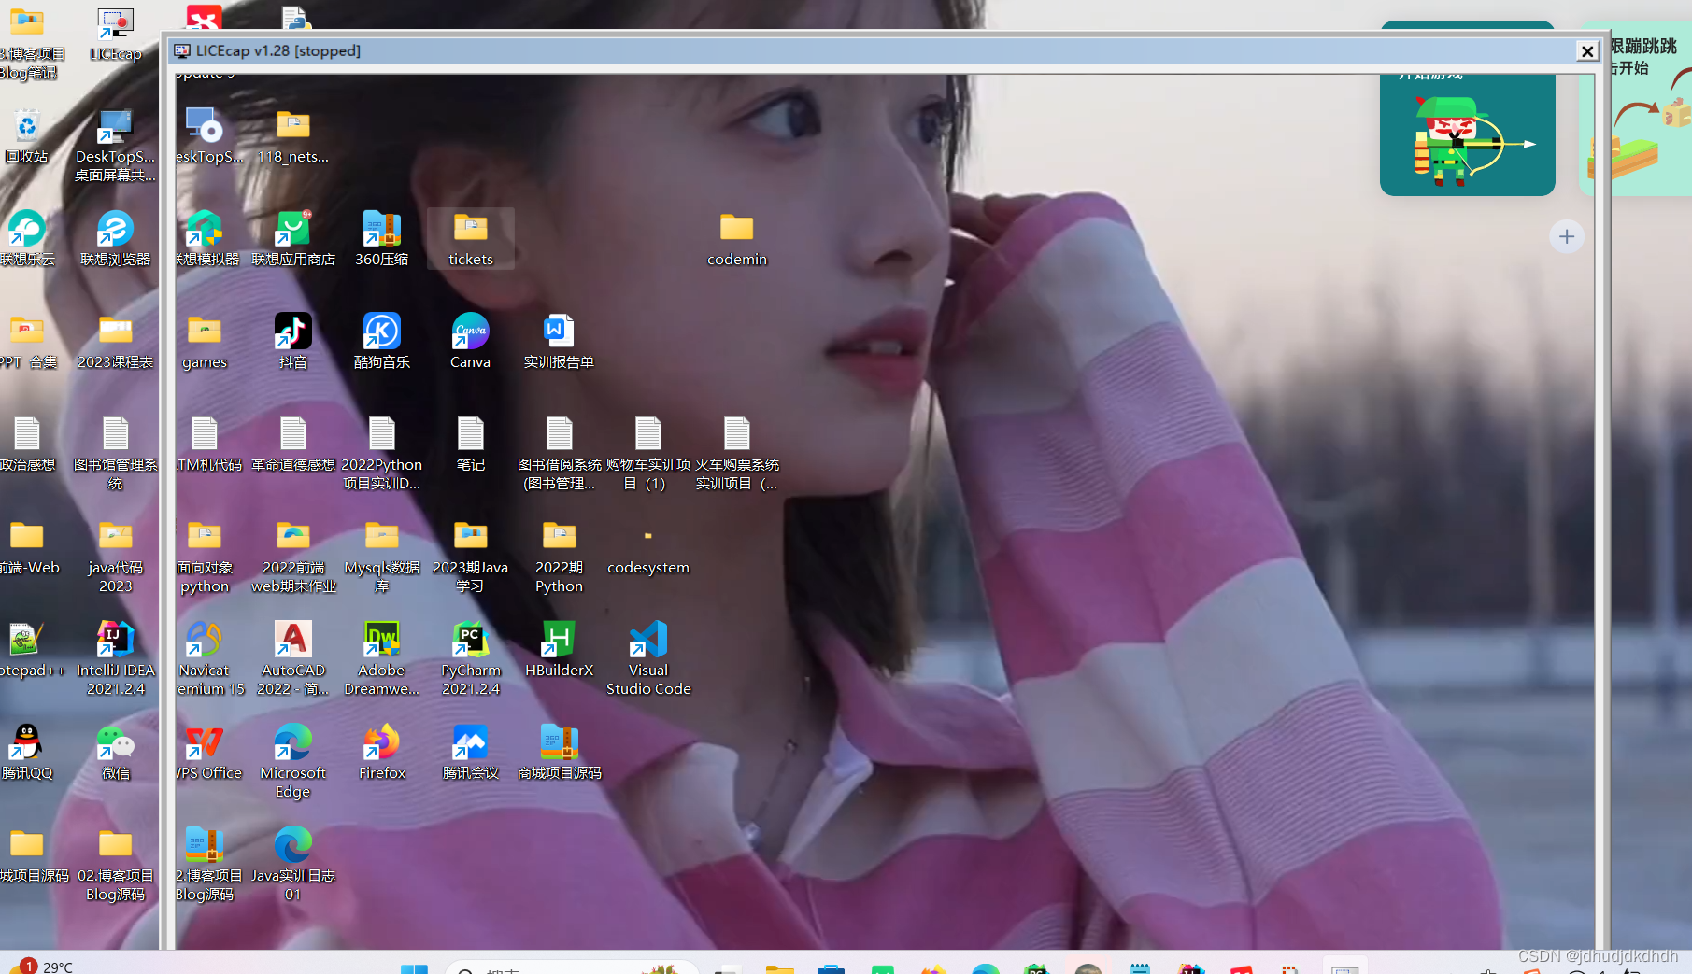Select the 2022前端web期末作业 folder
1692x974 pixels.
coord(293,557)
